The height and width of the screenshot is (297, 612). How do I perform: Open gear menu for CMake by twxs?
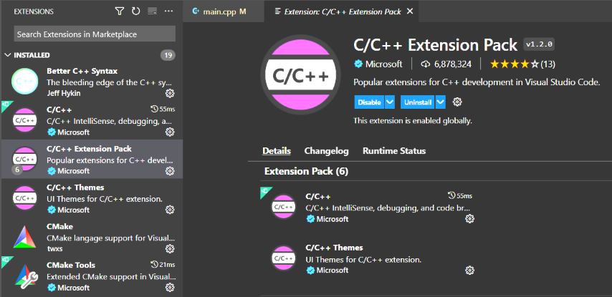[x=170, y=248]
